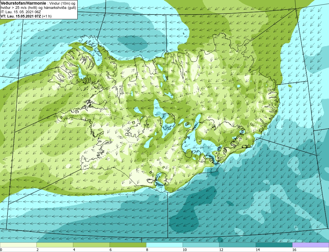
Task: Click the 'VT: Lau. 15.05.2021 07Z' valid time line
Action: pyautogui.click(x=20, y=16)
